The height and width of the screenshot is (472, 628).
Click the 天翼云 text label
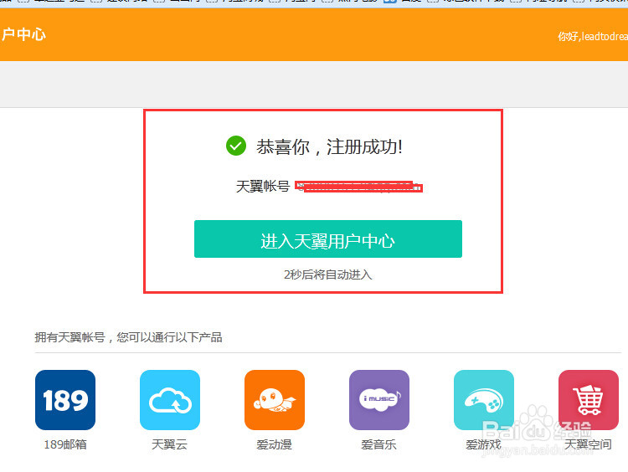coord(170,444)
